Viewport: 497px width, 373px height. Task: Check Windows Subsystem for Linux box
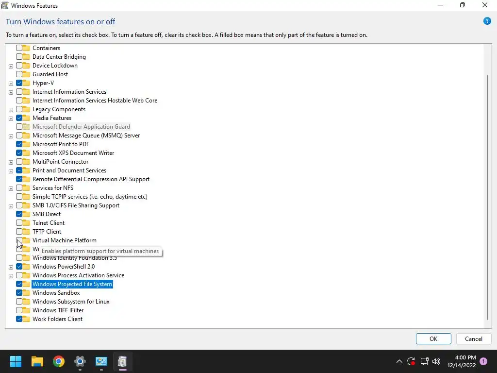[x=19, y=301]
